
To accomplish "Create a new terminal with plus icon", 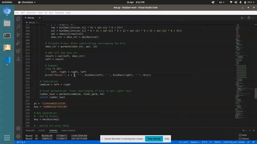I will click(243, 130).
